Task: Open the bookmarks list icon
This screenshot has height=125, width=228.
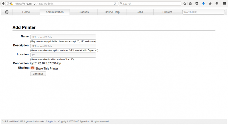Action: tap(190, 4)
